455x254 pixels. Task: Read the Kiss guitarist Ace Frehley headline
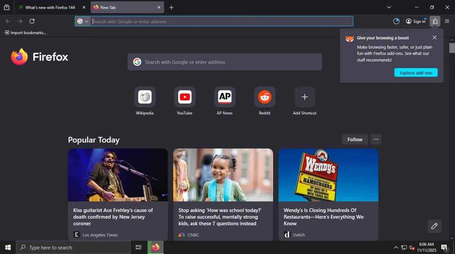point(113,217)
